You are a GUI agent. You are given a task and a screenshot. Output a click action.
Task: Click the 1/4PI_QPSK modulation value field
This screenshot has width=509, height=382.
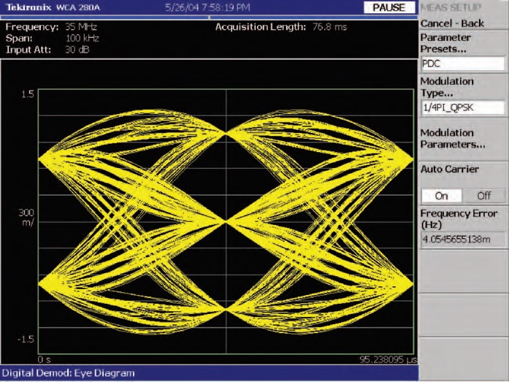pyautogui.click(x=462, y=107)
